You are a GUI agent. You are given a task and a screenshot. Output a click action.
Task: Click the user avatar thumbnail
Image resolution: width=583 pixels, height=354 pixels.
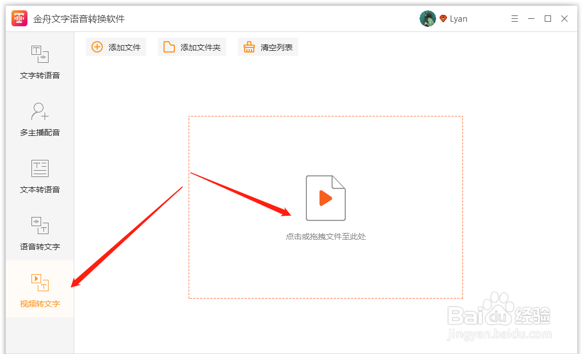[x=427, y=18]
